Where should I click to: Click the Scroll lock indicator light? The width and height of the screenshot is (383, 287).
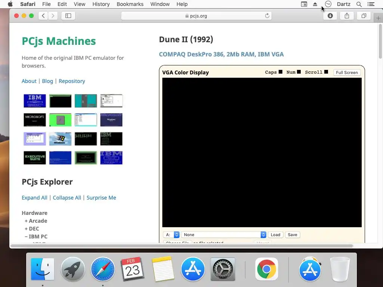[x=326, y=72]
